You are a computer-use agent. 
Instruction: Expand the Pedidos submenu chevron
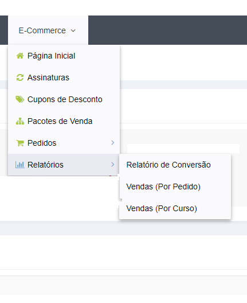tap(113, 143)
